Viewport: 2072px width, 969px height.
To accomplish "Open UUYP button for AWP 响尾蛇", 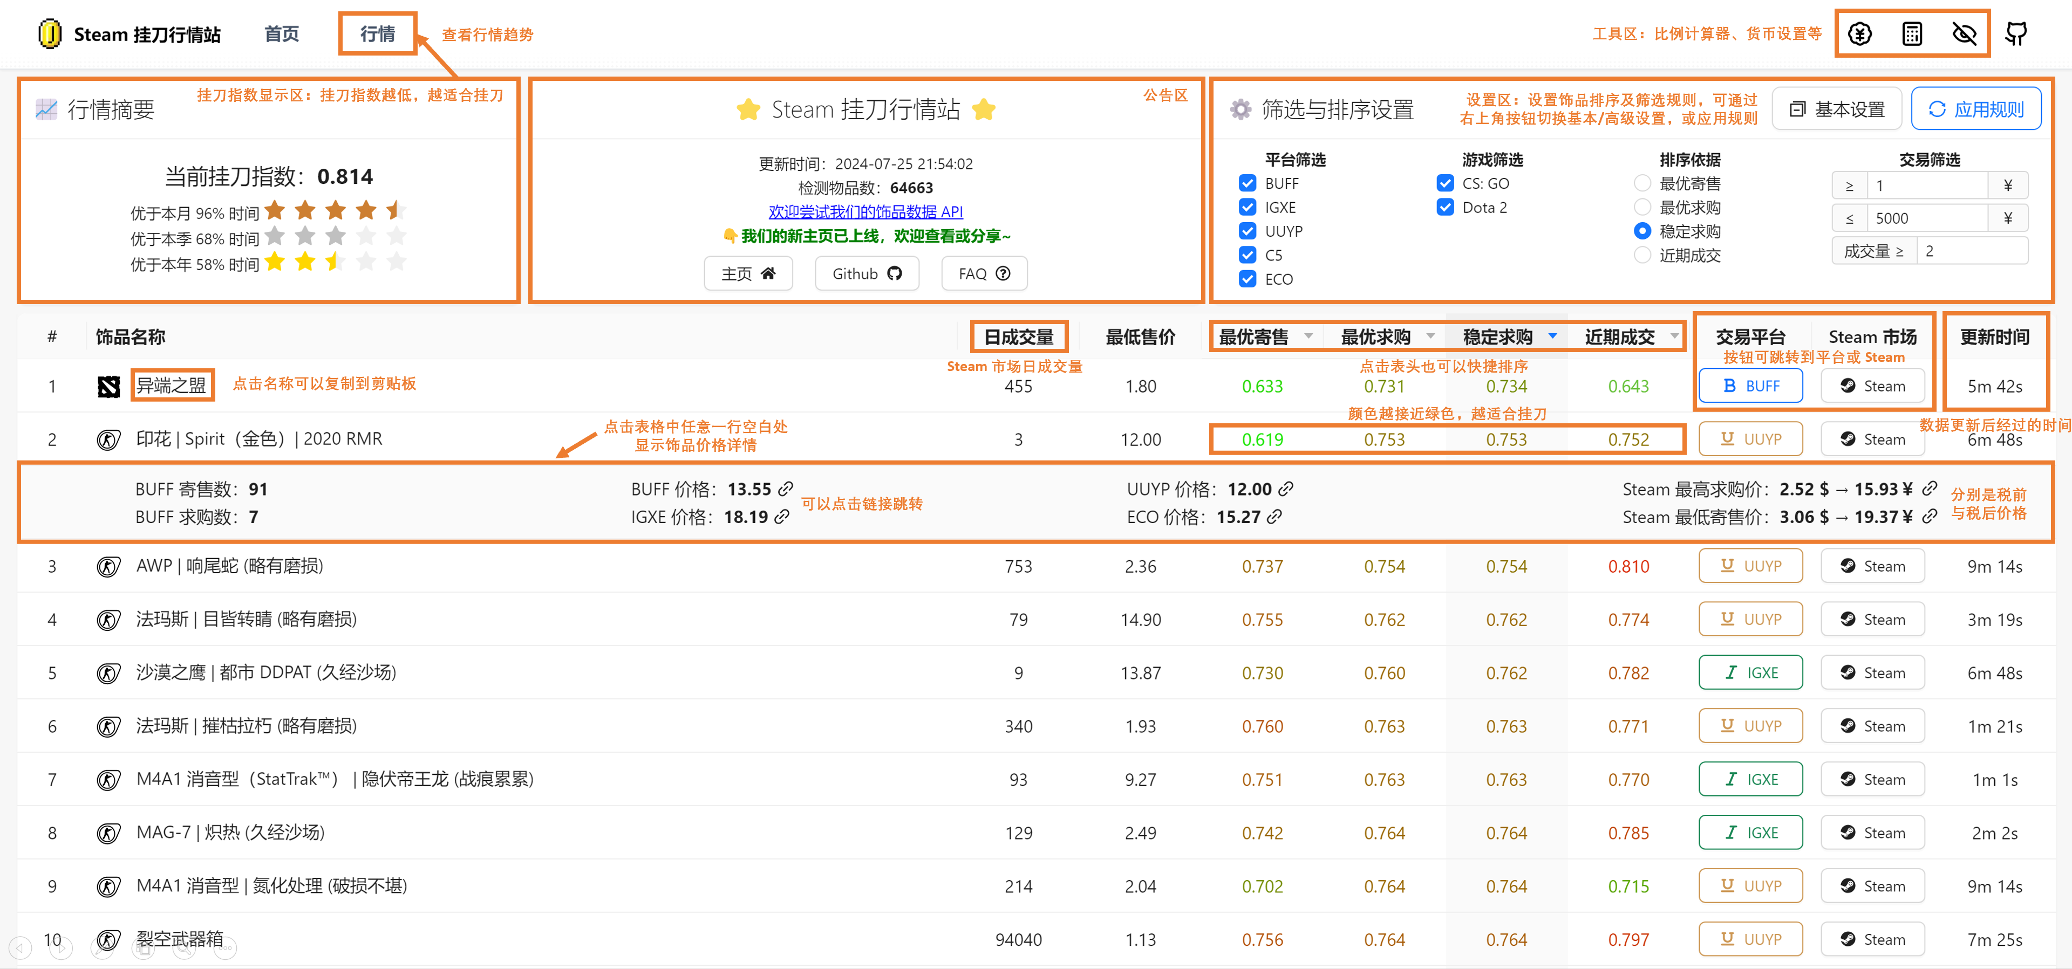I will tap(1750, 566).
